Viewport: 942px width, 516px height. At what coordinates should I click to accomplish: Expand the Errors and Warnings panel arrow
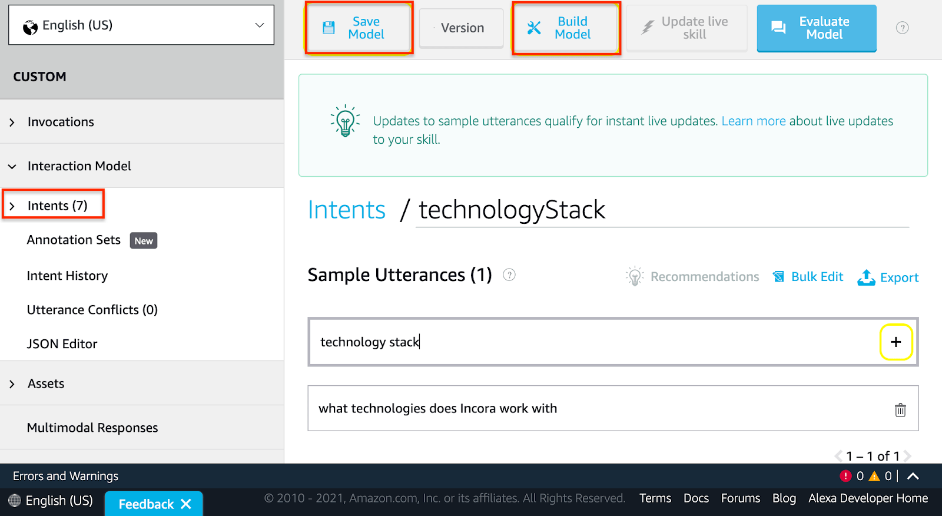(x=913, y=476)
